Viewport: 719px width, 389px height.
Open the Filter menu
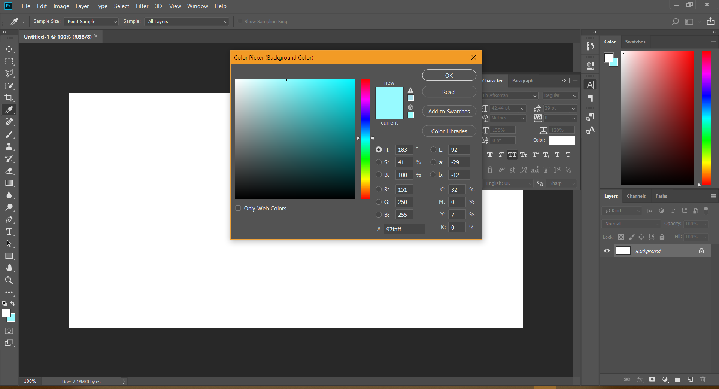142,6
